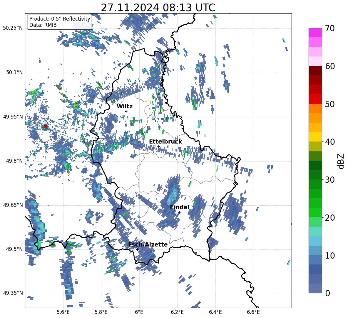Click the 6.6°E longitude label
The image size is (348, 318).
click(x=253, y=312)
